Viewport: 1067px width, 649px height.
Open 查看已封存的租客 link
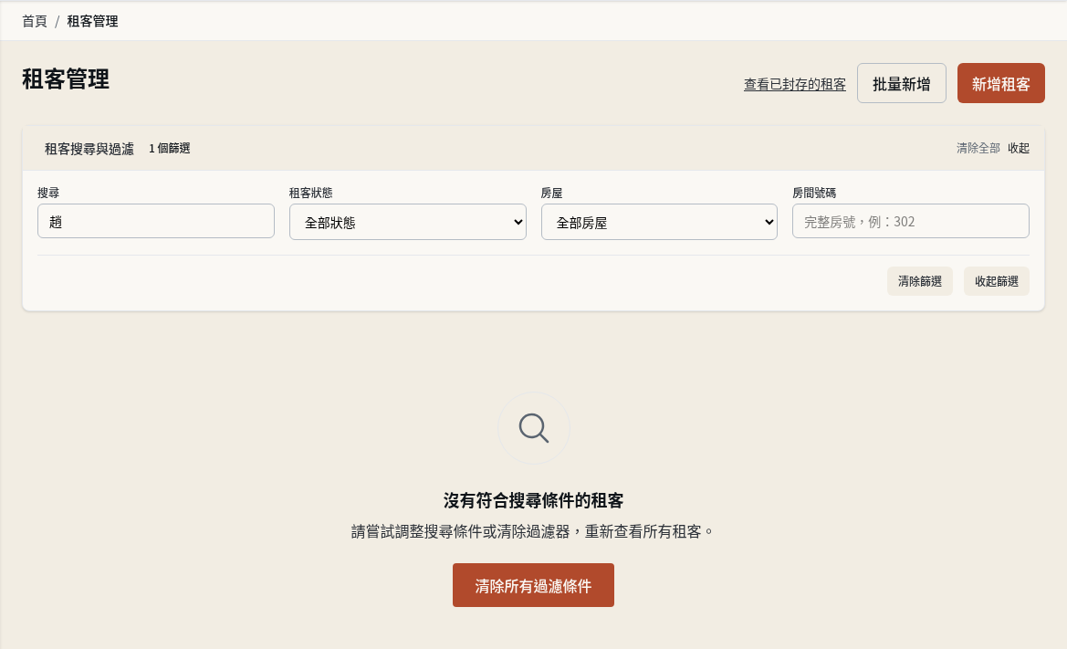click(x=795, y=84)
